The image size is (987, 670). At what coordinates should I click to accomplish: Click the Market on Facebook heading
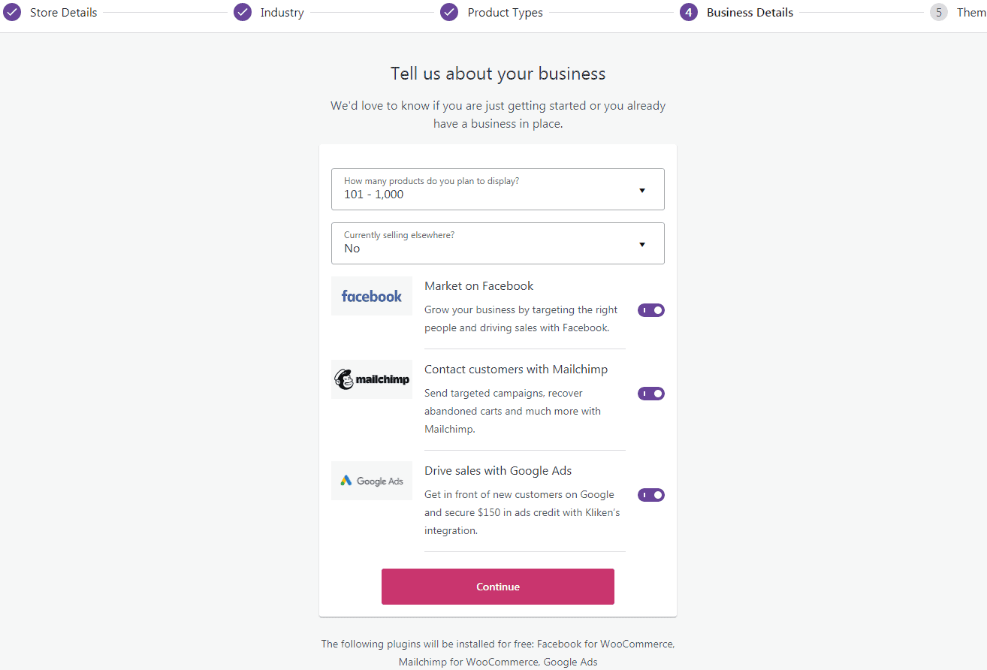[x=478, y=286]
